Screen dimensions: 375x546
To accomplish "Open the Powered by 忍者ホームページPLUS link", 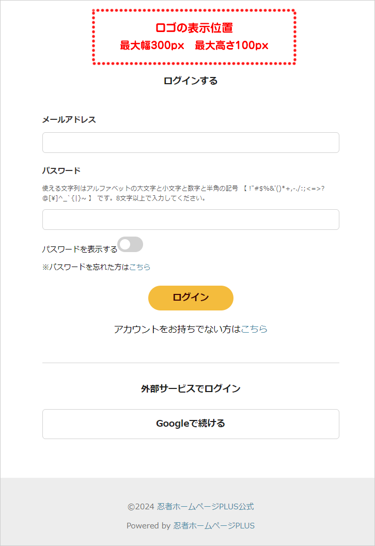I will pyautogui.click(x=214, y=526).
